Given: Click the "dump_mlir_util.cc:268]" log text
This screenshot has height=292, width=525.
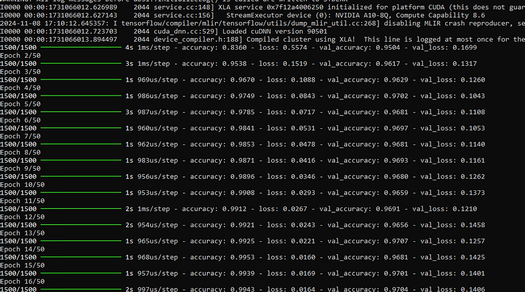Looking at the screenshot, I should tap(336, 24).
